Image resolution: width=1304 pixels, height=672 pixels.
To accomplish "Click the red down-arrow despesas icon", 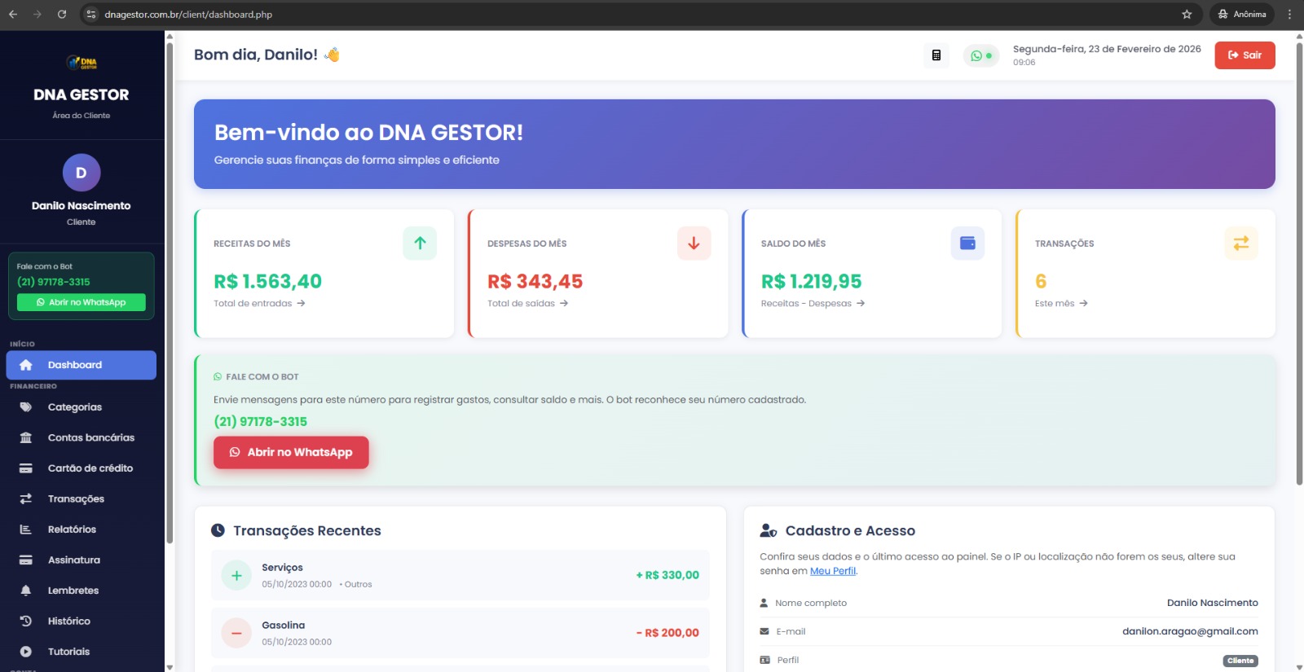I will coord(694,243).
